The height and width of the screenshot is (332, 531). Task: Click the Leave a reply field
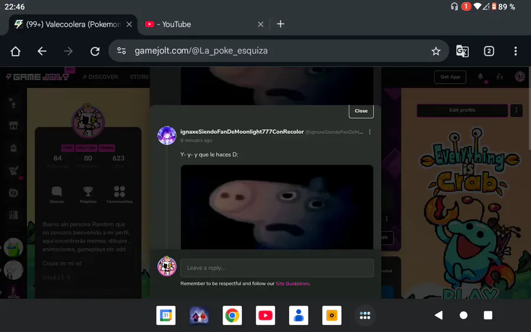tap(277, 268)
